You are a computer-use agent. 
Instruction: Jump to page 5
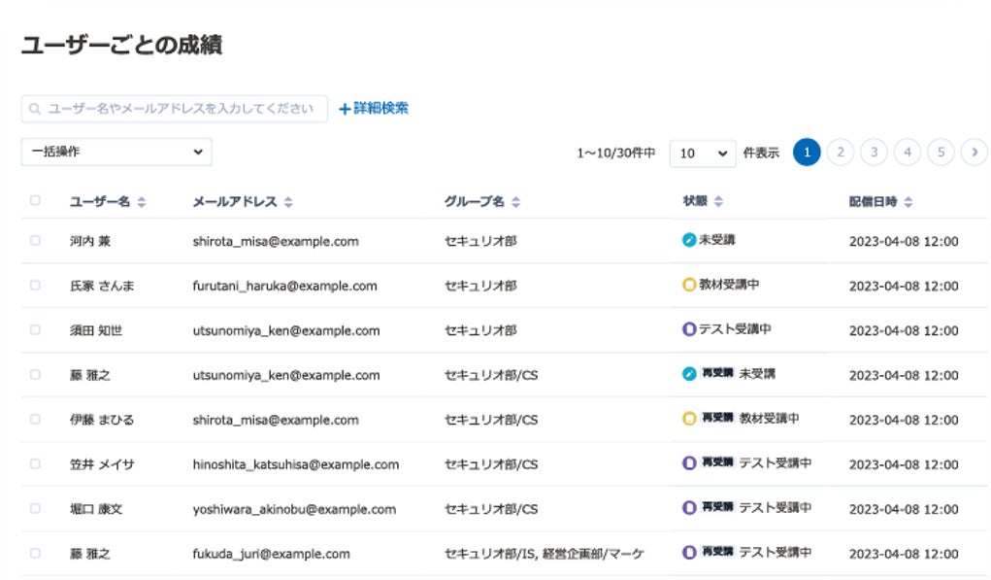pos(941,153)
